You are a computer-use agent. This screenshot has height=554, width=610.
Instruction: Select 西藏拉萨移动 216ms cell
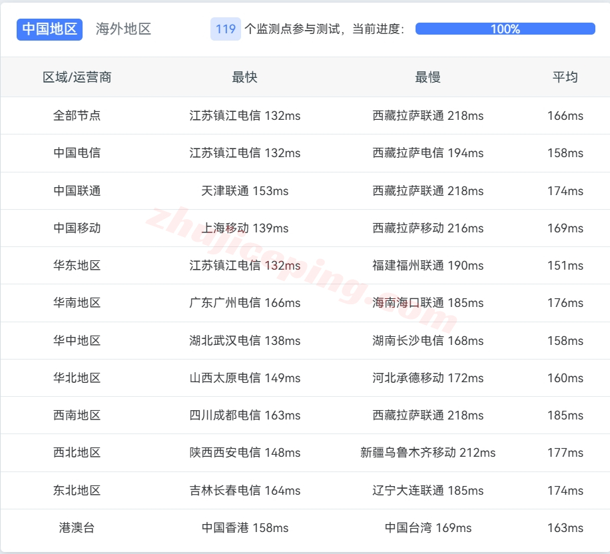(x=428, y=228)
